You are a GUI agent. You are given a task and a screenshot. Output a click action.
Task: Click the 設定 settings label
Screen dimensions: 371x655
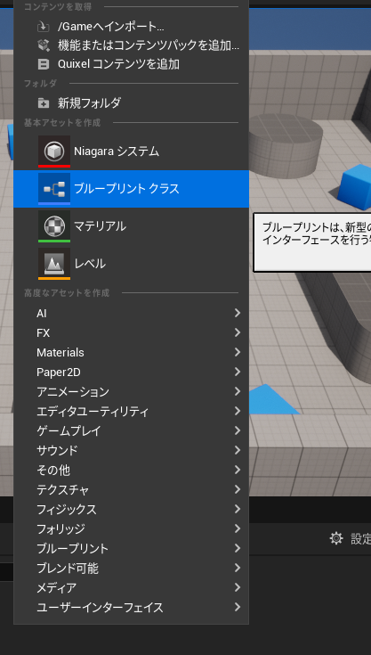[360, 539]
